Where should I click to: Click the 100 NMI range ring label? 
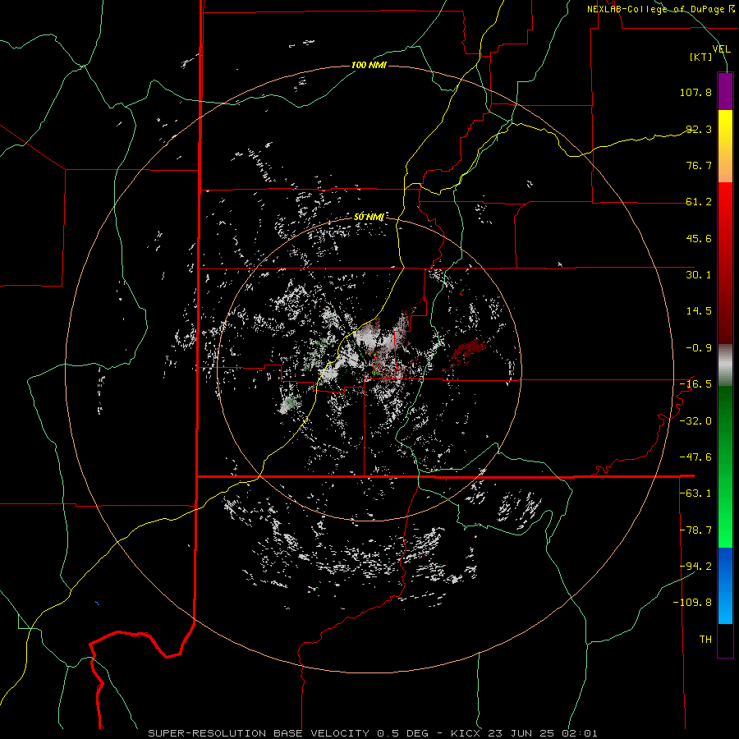click(x=369, y=65)
